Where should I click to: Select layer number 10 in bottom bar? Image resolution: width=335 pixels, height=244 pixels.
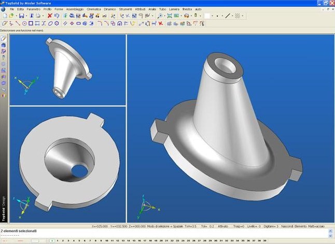click(106, 241)
